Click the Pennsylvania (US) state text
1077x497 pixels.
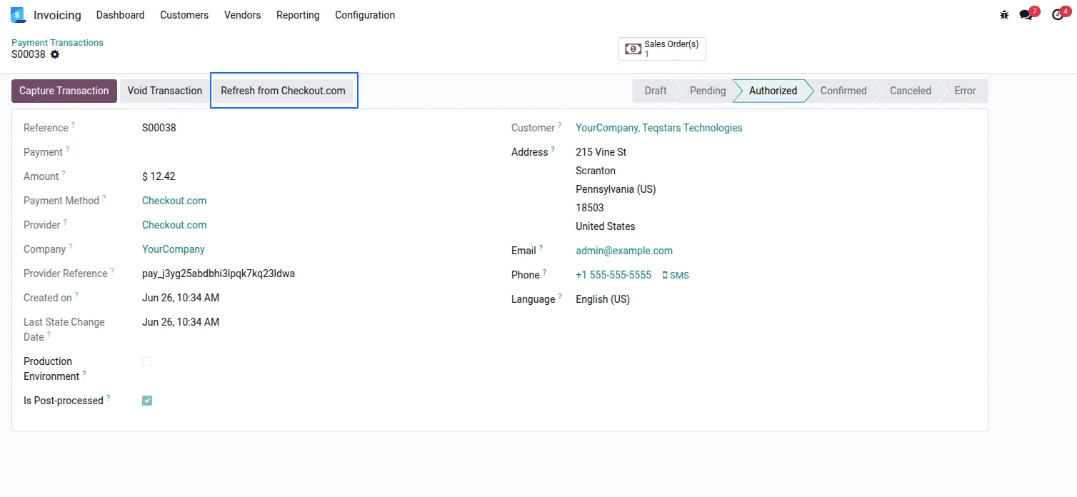point(616,189)
